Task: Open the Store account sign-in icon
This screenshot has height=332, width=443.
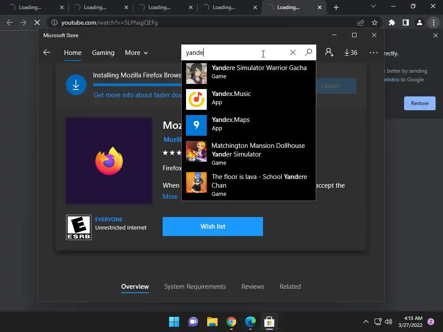Action: coord(329,52)
